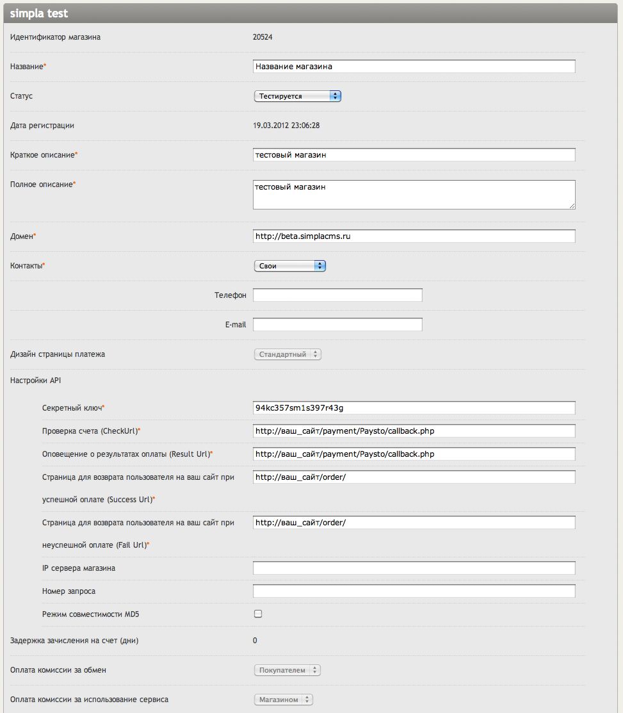
Task: Grab the resize handle of Полное описание textarea
Action: pyautogui.click(x=572, y=206)
